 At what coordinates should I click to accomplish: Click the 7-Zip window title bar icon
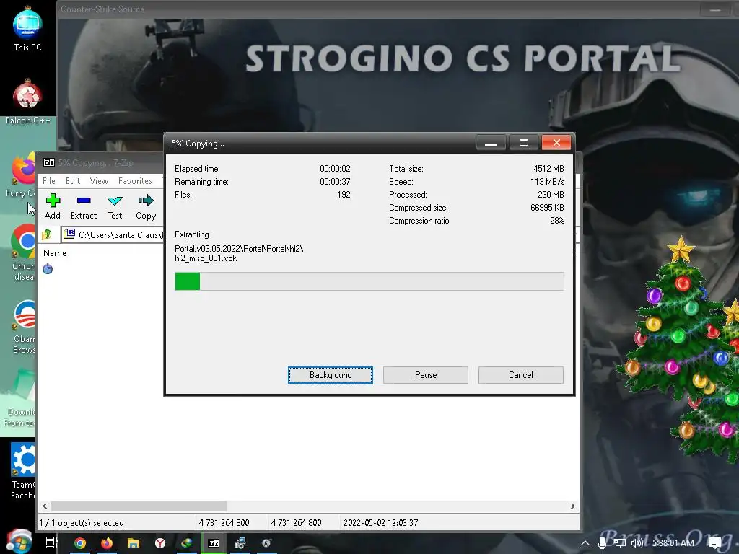pos(49,162)
